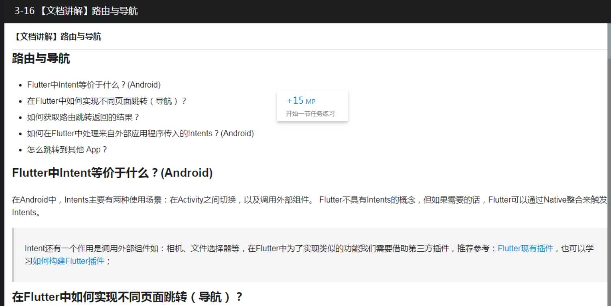This screenshot has height=306, width=611.
Task: Click the quote block text about 调用外部组件
Action: pos(309,255)
